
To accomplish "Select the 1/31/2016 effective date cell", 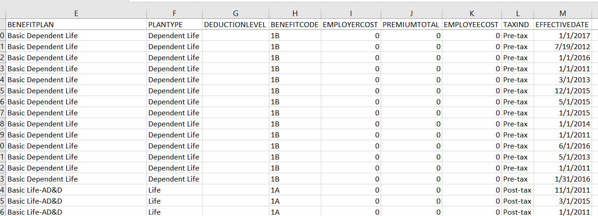I will point(563,179).
